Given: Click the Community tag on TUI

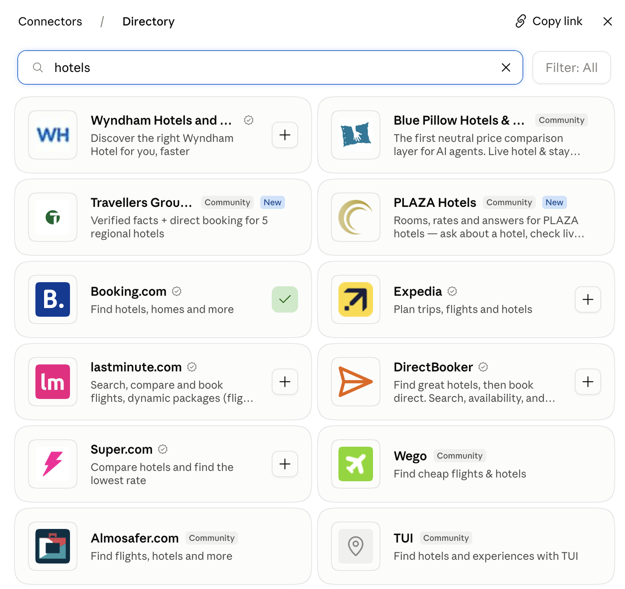Looking at the screenshot, I should pos(446,538).
